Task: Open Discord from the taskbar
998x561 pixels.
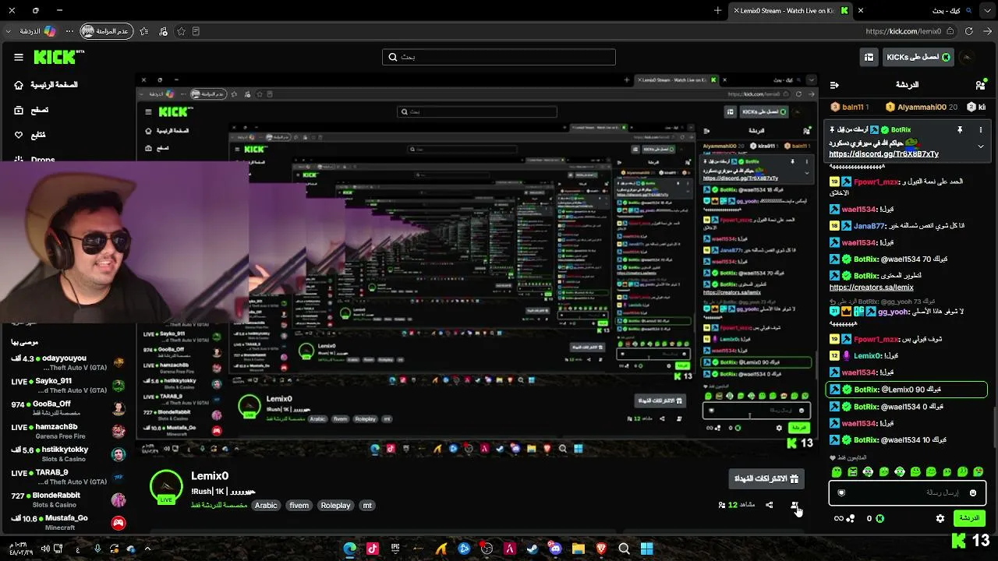Action: 555,549
